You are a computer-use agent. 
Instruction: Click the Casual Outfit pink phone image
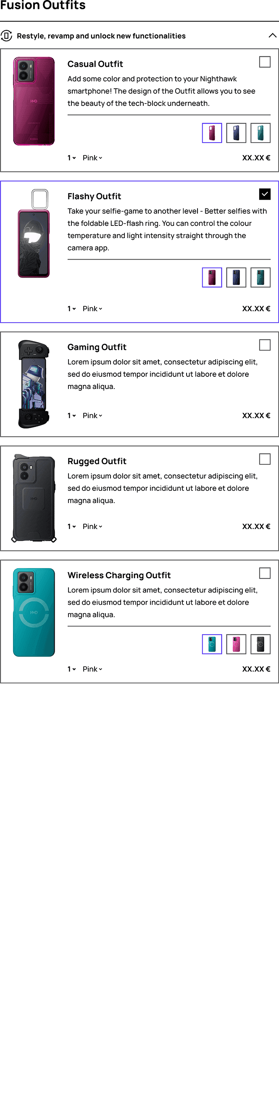34,101
